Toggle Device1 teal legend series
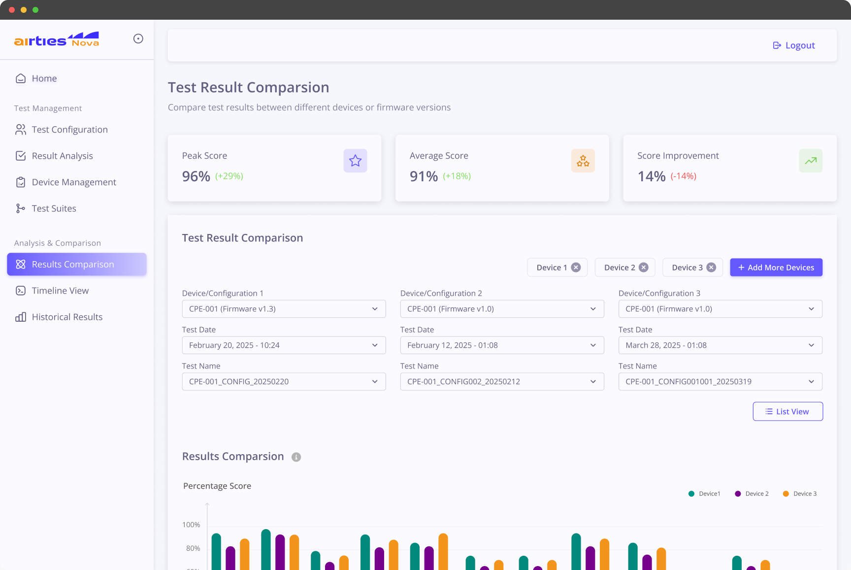Image resolution: width=851 pixels, height=570 pixels. (704, 494)
